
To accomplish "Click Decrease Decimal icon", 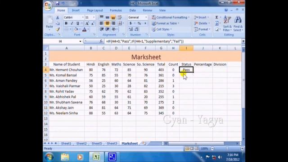I will coord(137,29).
